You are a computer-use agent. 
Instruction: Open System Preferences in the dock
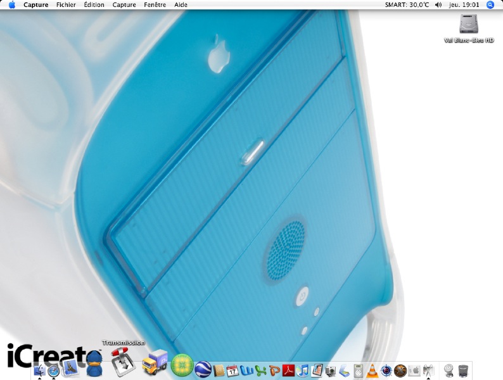pyautogui.click(x=414, y=370)
